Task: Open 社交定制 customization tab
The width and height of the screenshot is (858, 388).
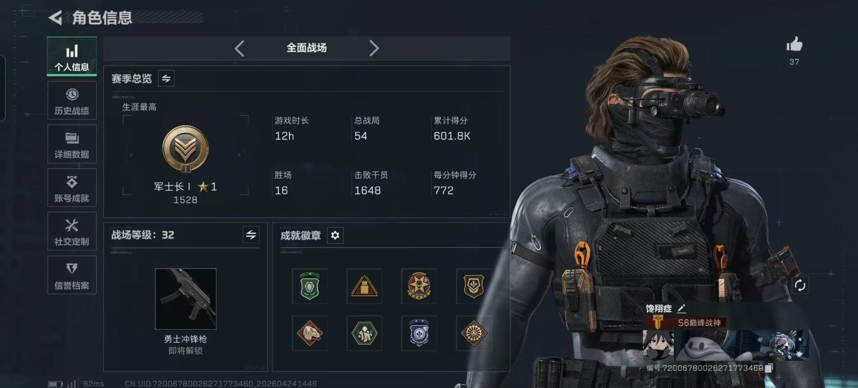Action: [72, 231]
